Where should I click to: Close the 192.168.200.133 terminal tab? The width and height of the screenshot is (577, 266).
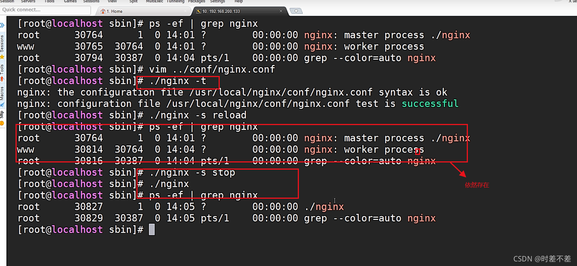[x=281, y=11]
